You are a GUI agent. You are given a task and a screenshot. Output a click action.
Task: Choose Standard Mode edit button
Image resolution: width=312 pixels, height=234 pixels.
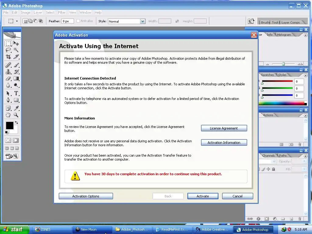click(x=8, y=140)
